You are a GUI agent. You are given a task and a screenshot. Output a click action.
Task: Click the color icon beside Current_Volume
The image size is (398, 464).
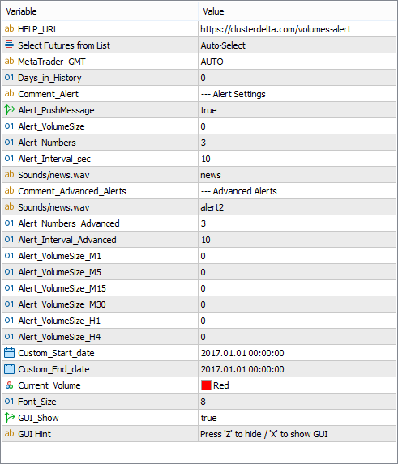9,385
